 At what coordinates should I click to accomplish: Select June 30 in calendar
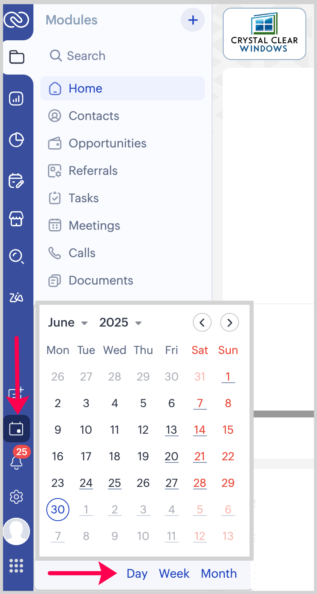[x=58, y=509]
